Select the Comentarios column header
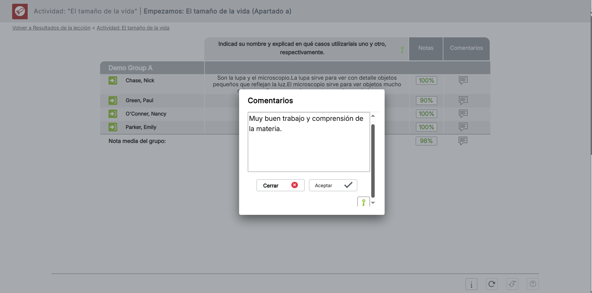The image size is (592, 293). pyautogui.click(x=466, y=48)
